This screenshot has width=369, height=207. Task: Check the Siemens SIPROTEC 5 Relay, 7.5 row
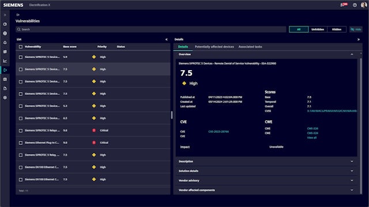click(21, 155)
